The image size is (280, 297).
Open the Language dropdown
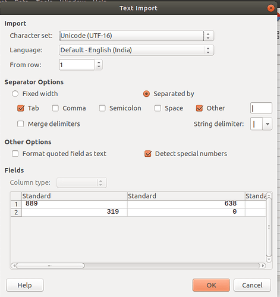[136, 50]
